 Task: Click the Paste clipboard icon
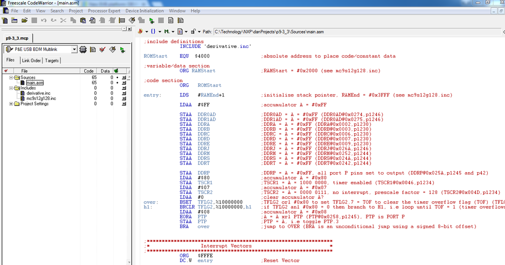pos(83,20)
